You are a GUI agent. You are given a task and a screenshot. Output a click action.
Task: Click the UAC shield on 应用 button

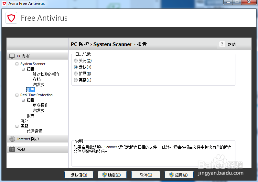171,175
